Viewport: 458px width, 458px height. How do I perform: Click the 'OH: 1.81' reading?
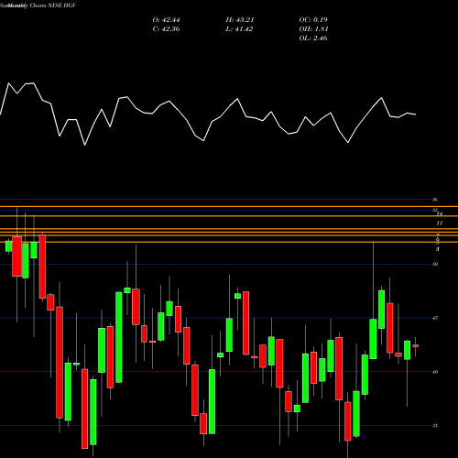(313, 29)
